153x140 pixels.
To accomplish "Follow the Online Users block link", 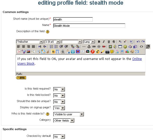I will click(137, 59).
